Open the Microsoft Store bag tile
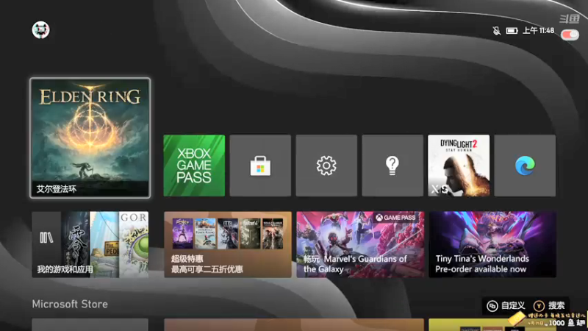Screen dimensions: 588x331 tap(260, 165)
